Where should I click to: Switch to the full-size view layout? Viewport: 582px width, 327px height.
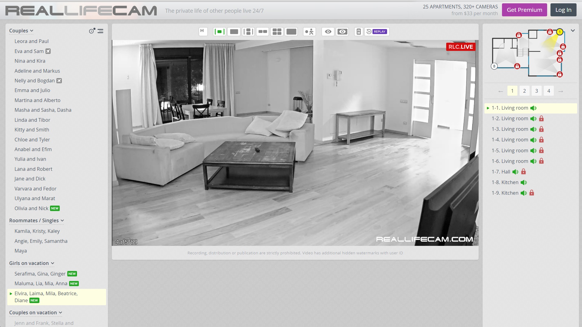pyautogui.click(x=291, y=31)
